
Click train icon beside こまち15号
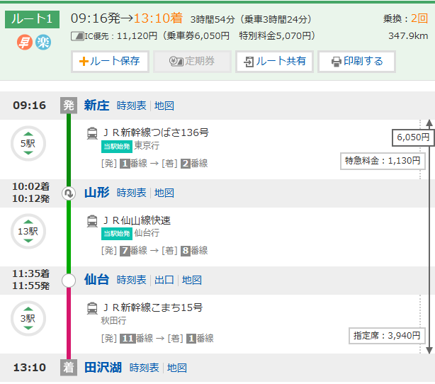pyautogui.click(x=93, y=308)
